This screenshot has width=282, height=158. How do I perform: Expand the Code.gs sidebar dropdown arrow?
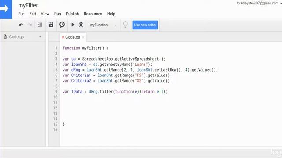40,37
